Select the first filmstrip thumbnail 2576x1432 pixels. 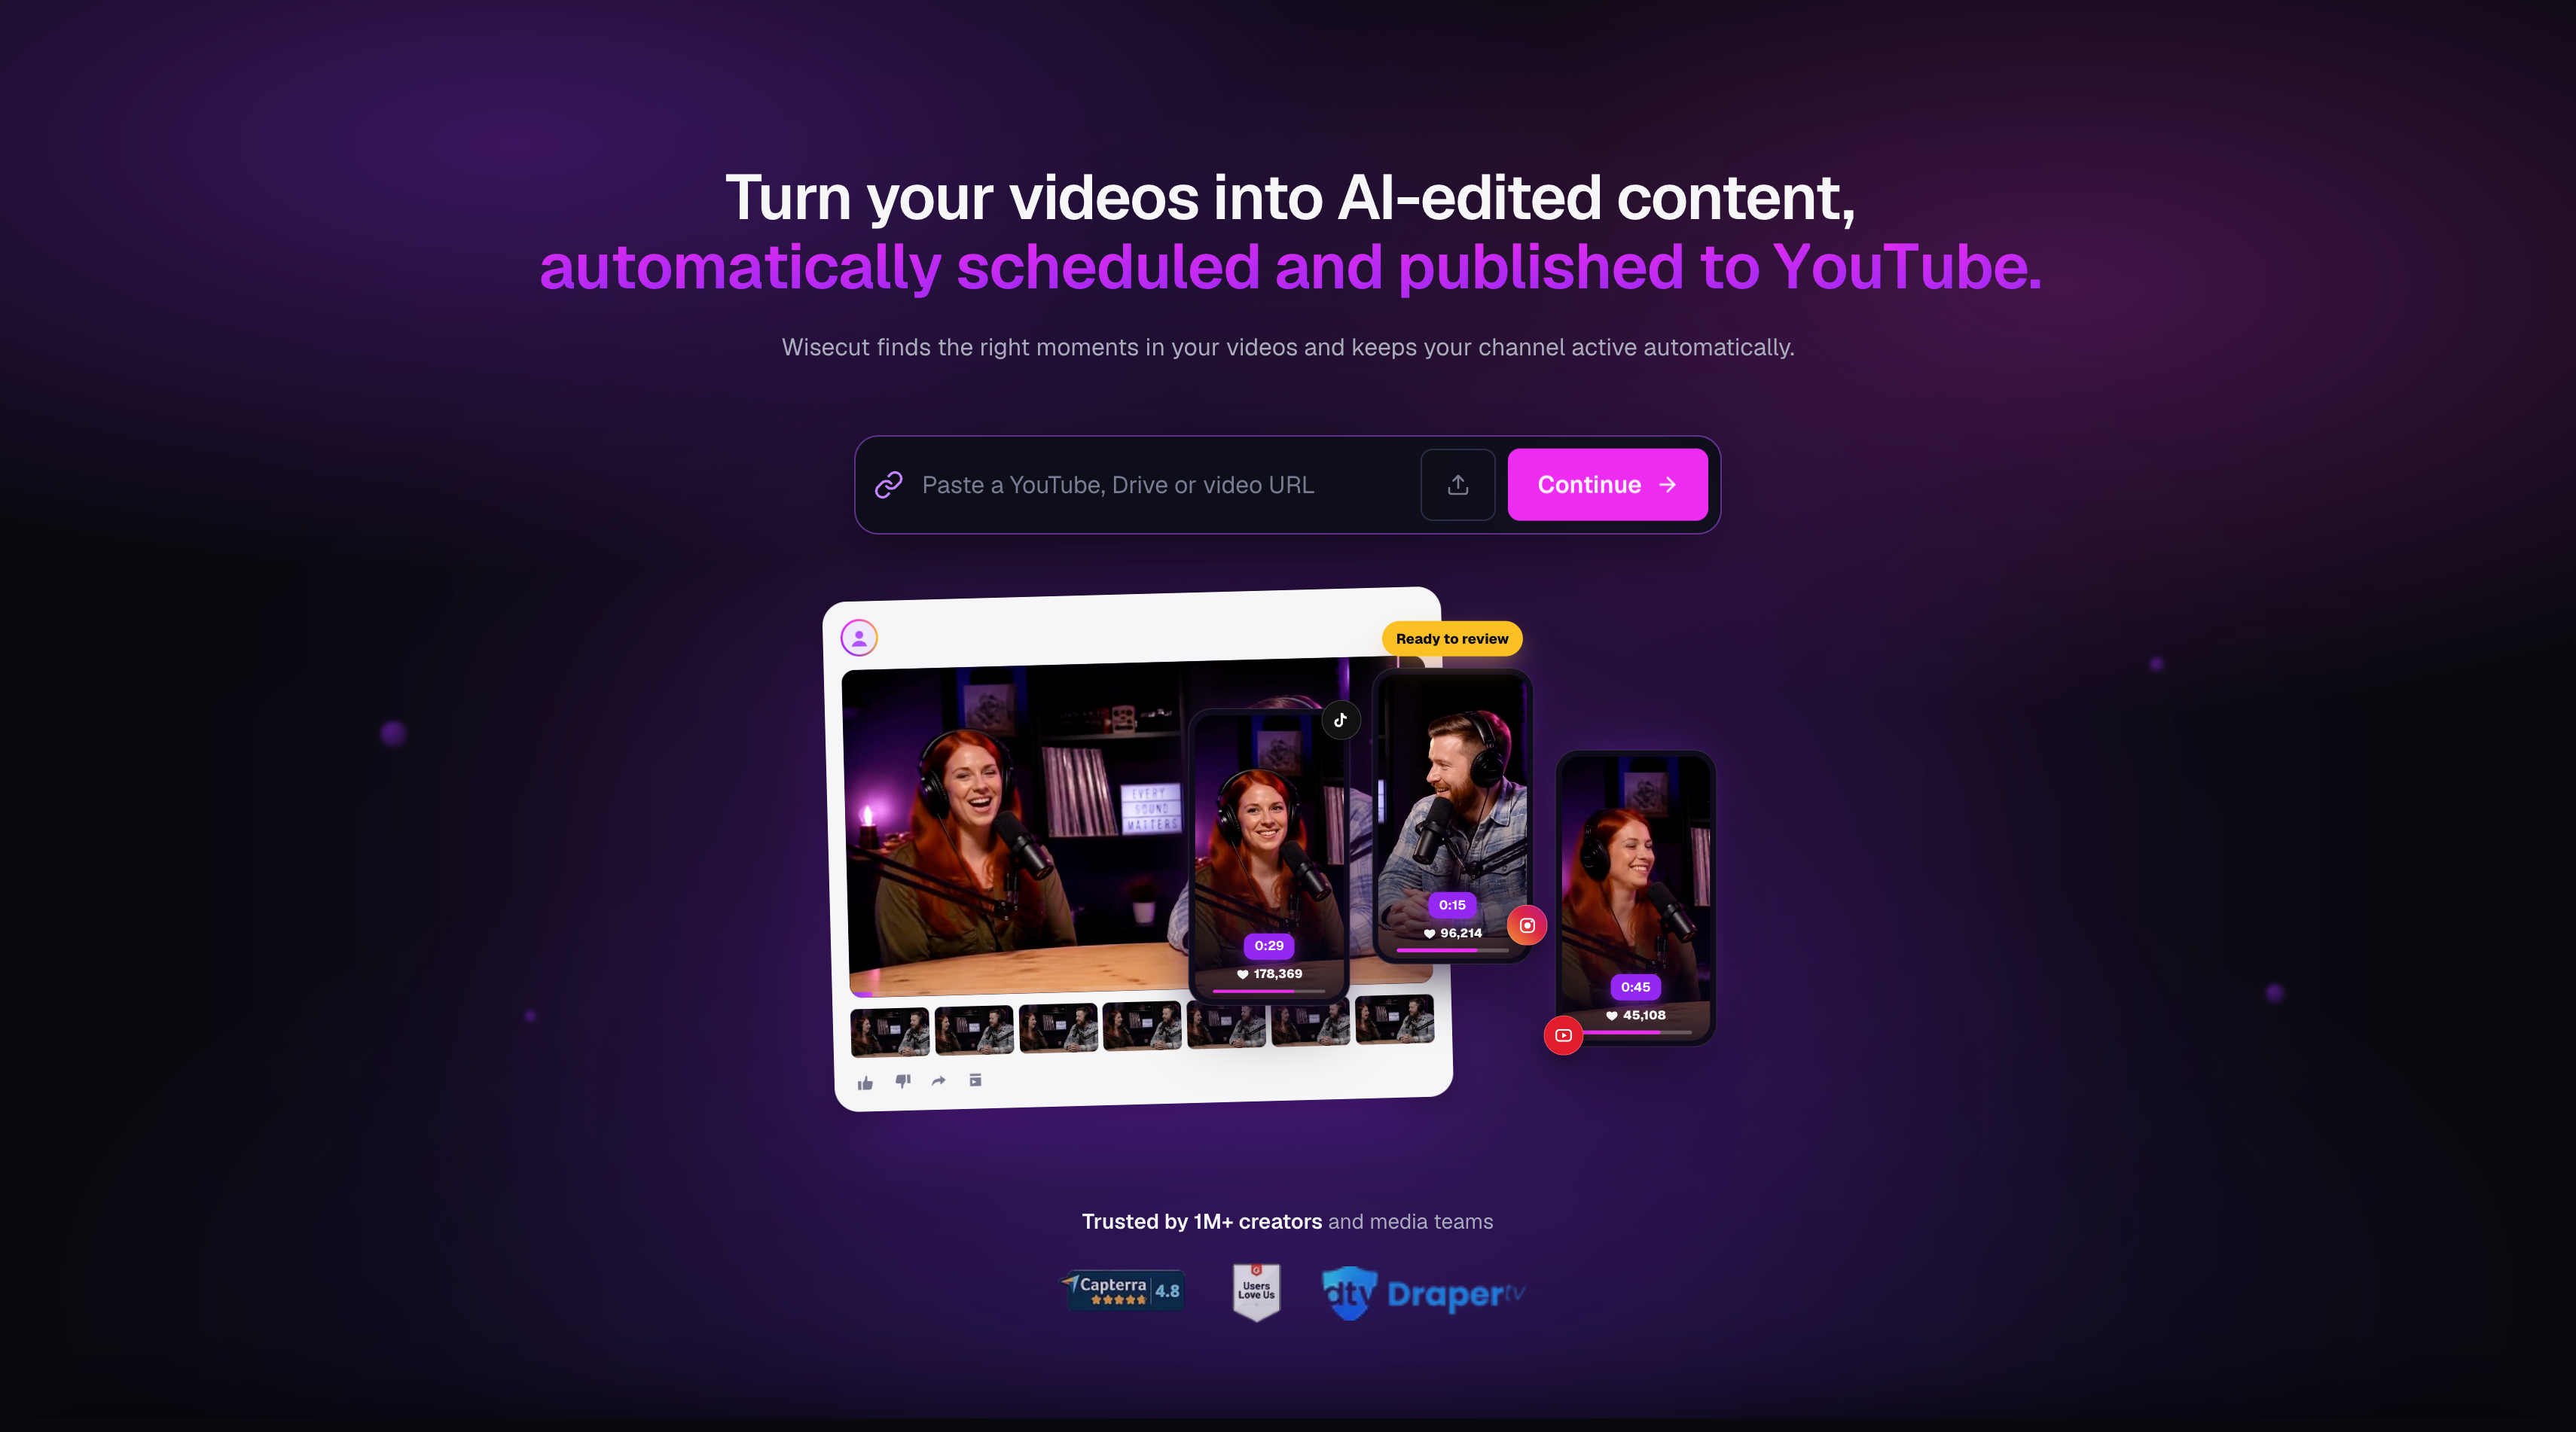point(889,1032)
